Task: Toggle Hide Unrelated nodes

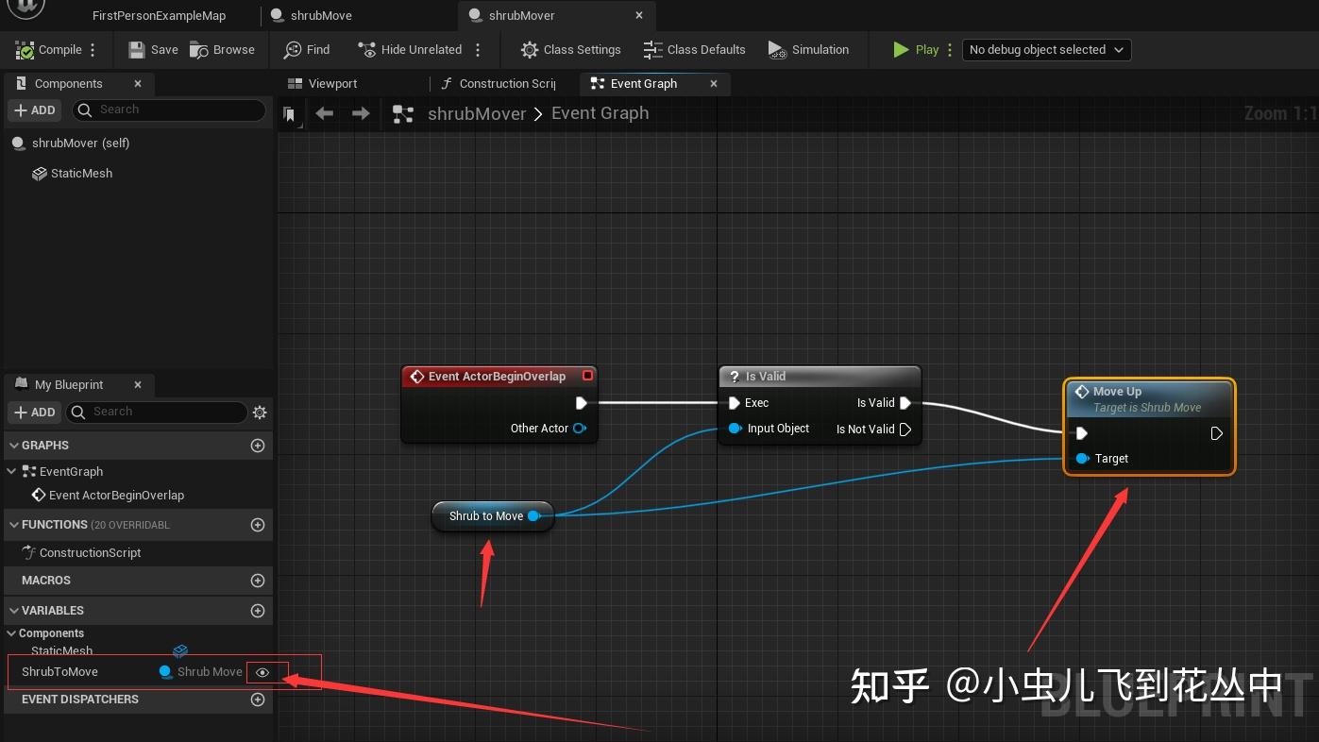Action: pyautogui.click(x=410, y=50)
